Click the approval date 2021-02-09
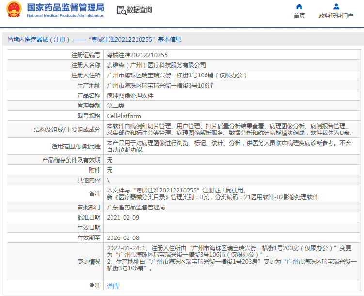Image resolution: width=364 pixels, height=296 pixels. [x=123, y=218]
